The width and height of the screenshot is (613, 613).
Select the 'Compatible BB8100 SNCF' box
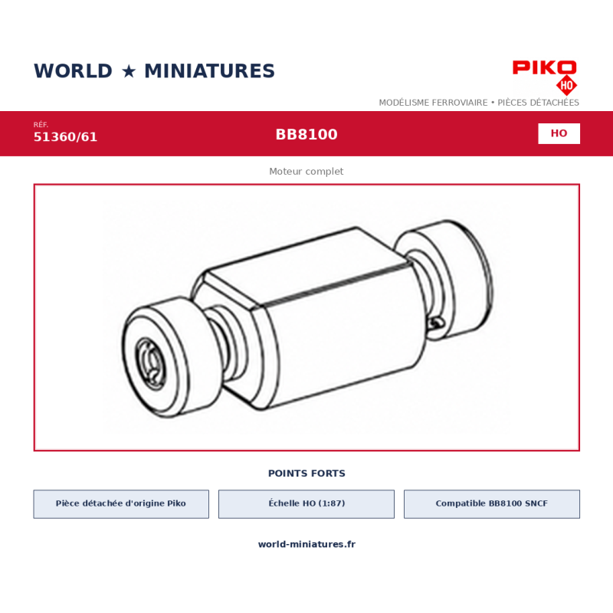coord(492,504)
